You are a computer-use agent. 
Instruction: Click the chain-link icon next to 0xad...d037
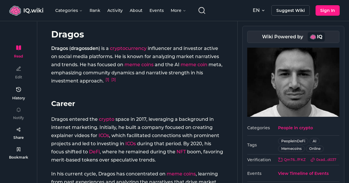point(313,159)
